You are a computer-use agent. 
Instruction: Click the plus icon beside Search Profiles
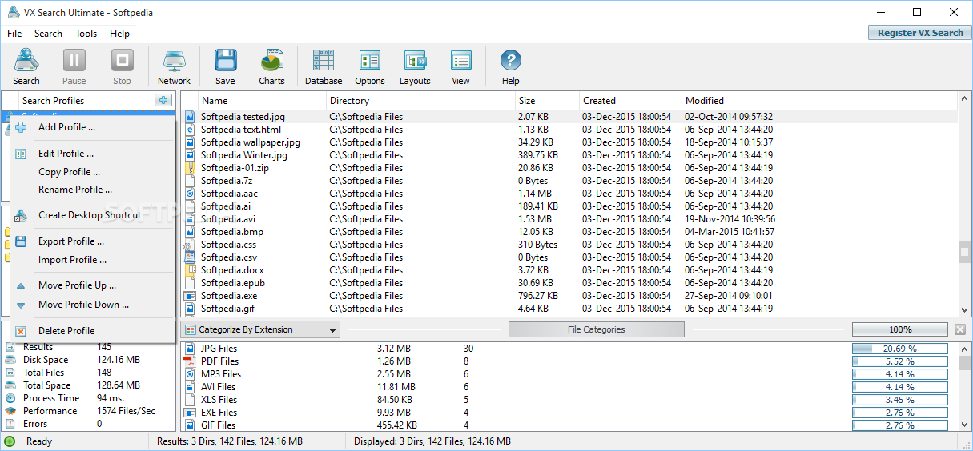click(x=163, y=100)
